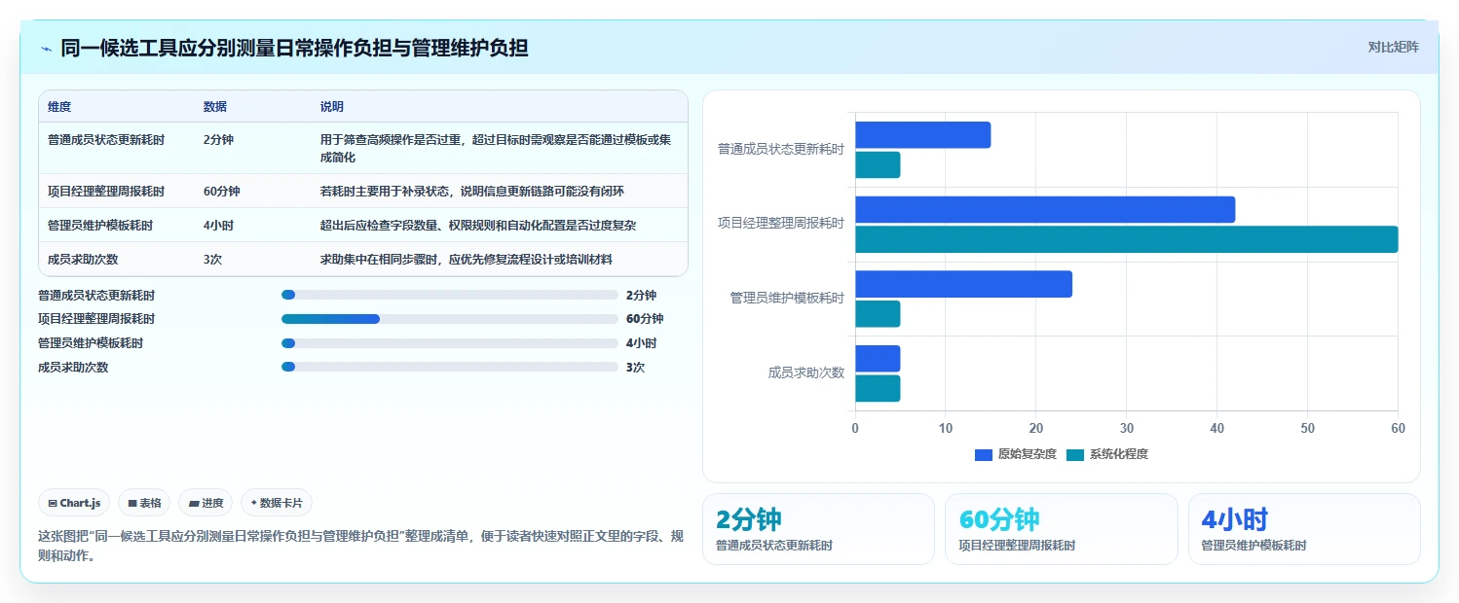Screen dimensions: 1459x603
Task: Click the 4小时 table value
Action: [218, 226]
